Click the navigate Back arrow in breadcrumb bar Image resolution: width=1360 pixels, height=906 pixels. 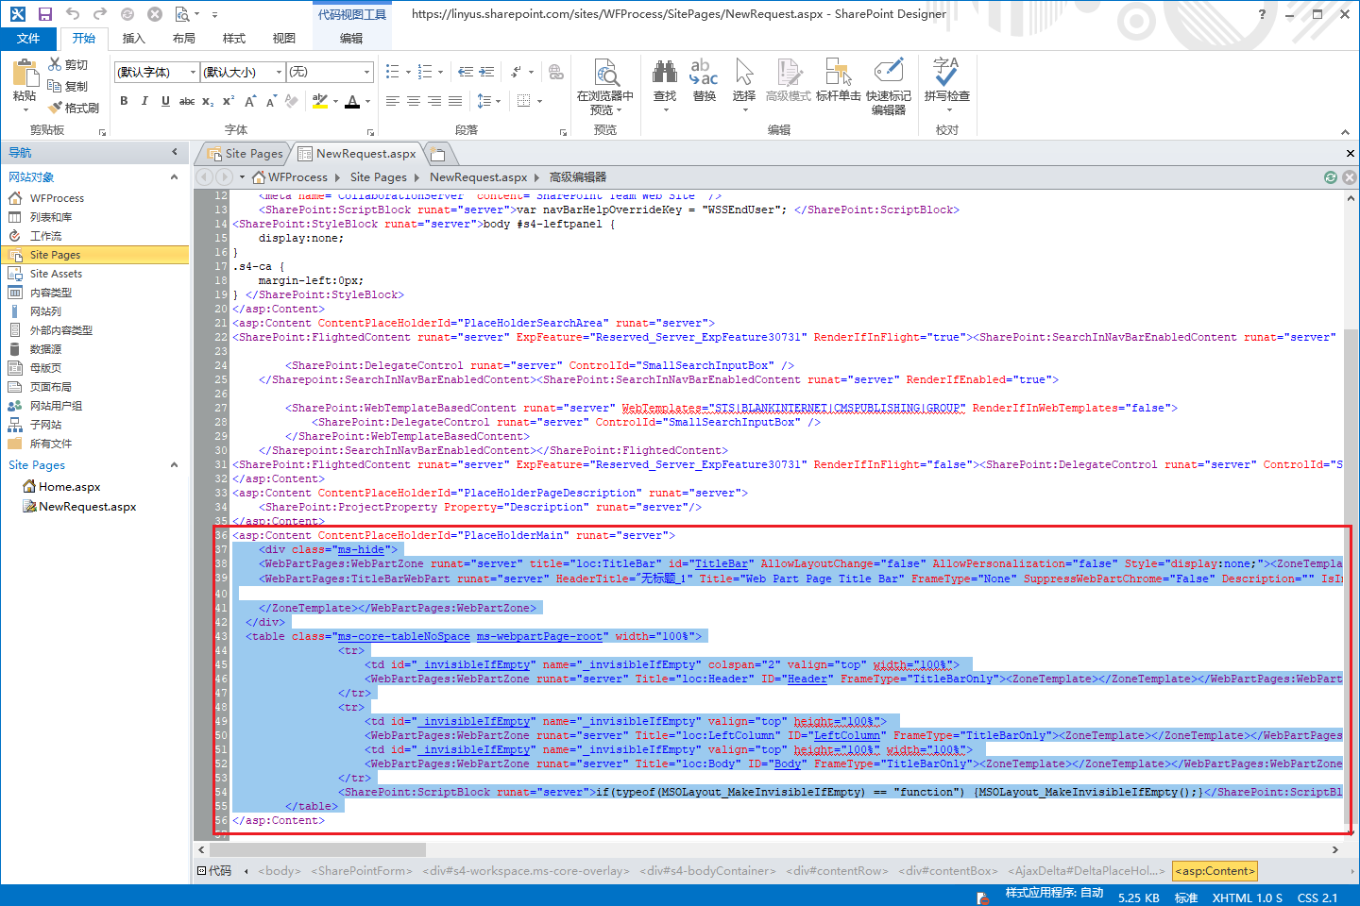coord(205,177)
